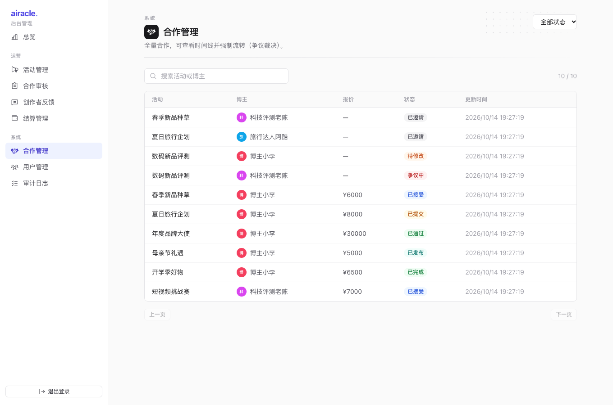This screenshot has height=405, width=613.
Task: Click the 结算管理 wallet icon
Action: click(14, 118)
